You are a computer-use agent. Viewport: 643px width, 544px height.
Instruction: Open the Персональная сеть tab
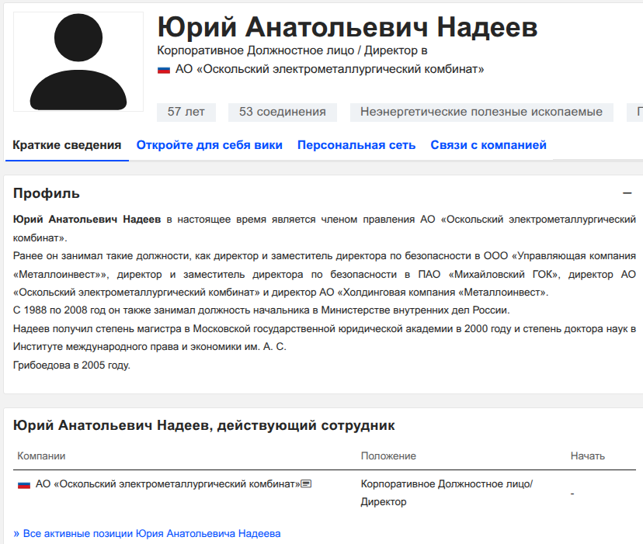[356, 145]
